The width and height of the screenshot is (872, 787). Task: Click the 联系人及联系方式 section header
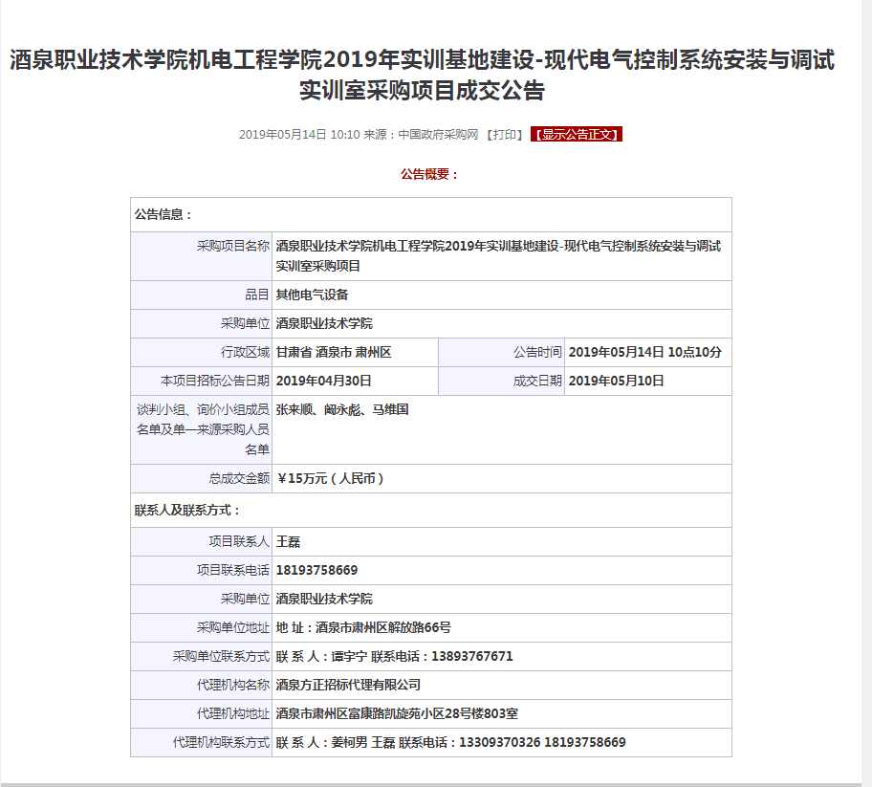[x=187, y=511]
